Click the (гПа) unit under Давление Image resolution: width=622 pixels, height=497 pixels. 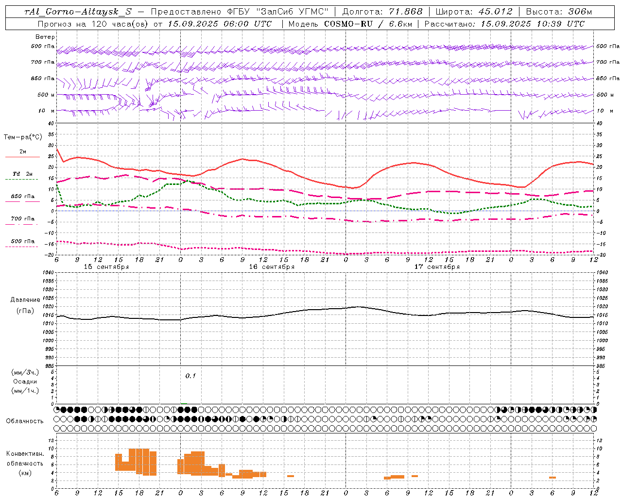coord(25,311)
